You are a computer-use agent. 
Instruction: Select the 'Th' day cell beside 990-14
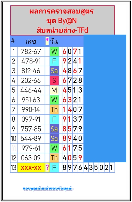coord(54,110)
